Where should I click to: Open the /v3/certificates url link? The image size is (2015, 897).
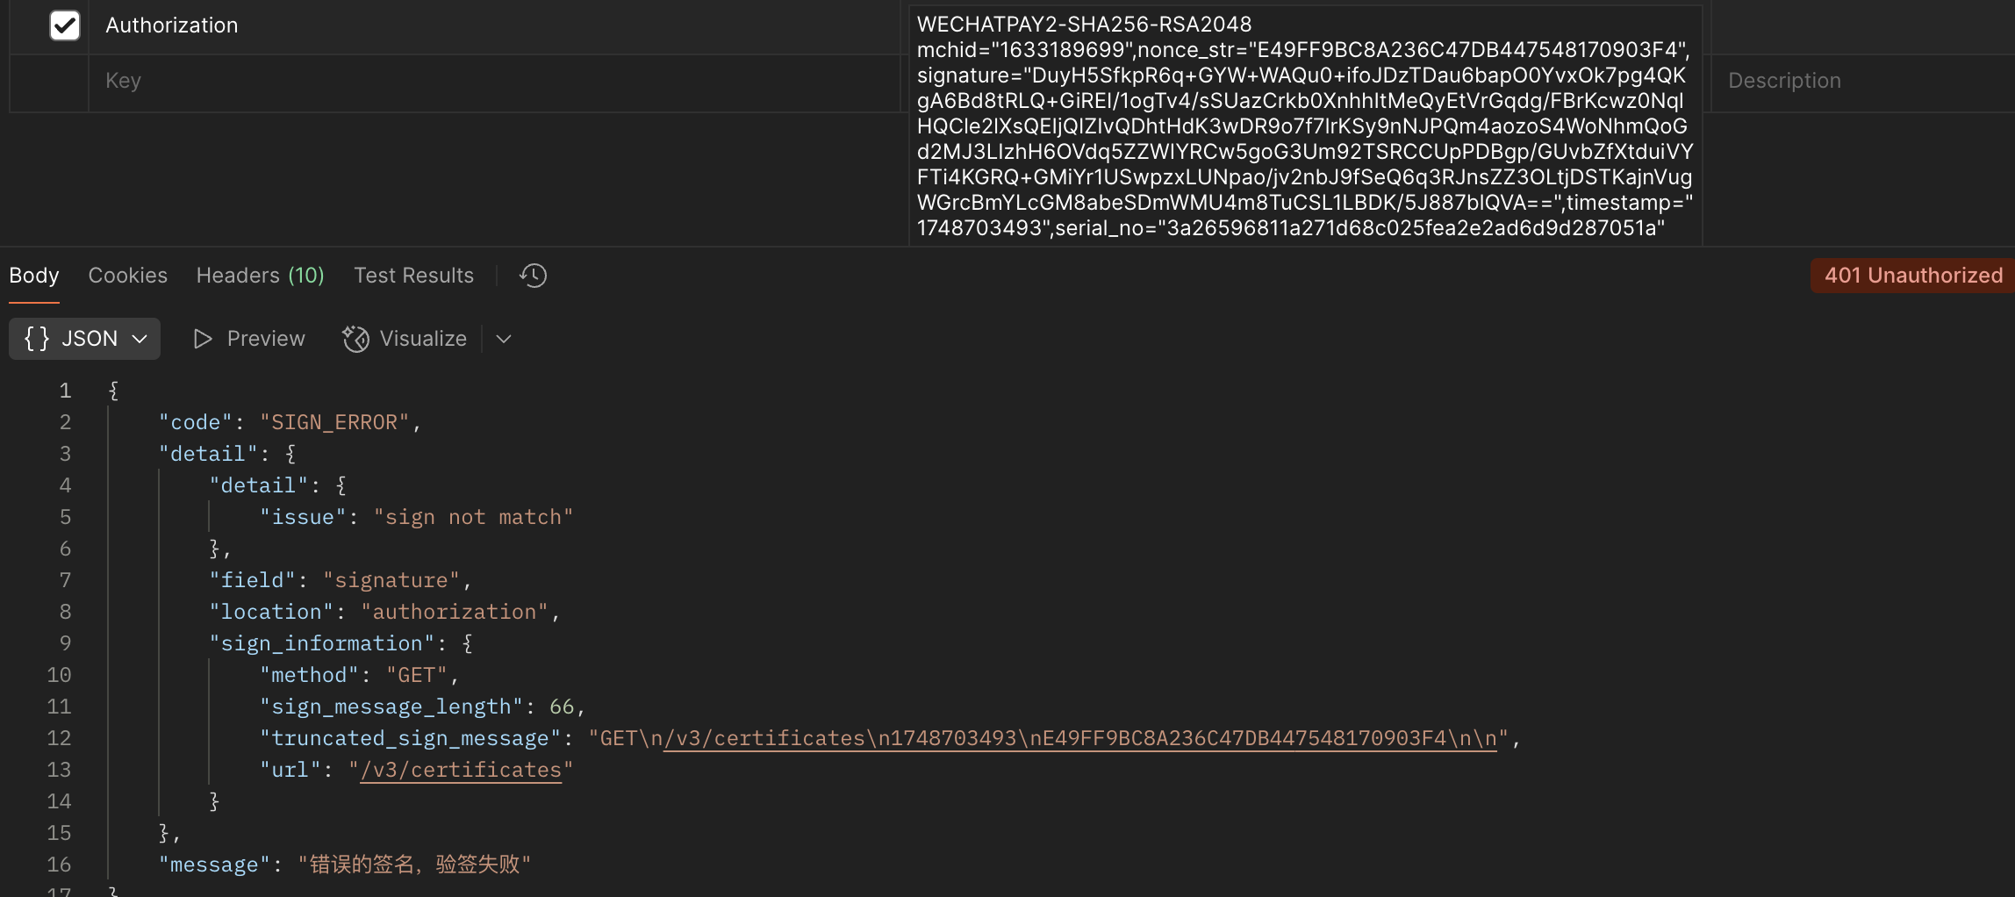tap(461, 770)
